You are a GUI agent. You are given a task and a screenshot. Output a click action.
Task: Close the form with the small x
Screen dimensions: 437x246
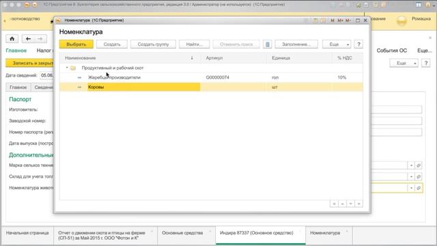coord(429,38)
